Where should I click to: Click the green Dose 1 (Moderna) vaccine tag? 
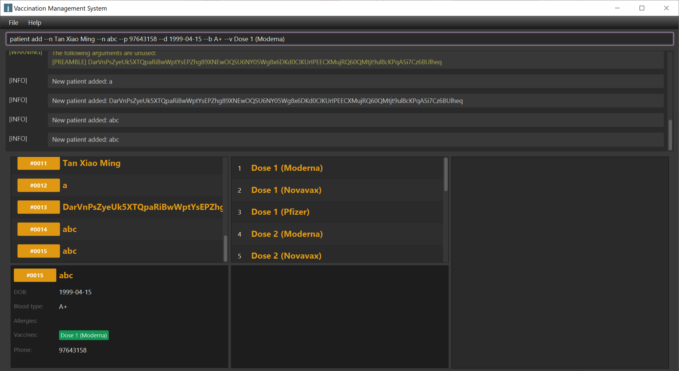tap(84, 335)
